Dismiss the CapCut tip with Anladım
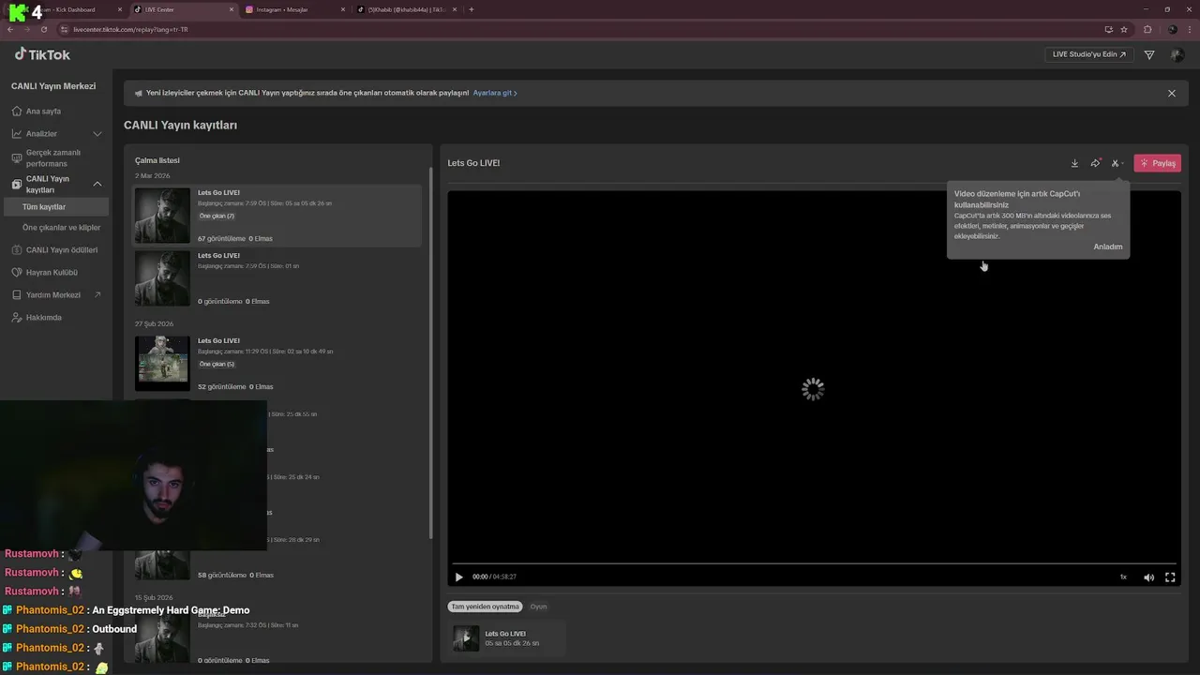The image size is (1200, 675). click(x=1107, y=247)
